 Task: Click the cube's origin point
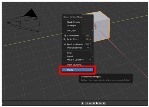pos(95,26)
